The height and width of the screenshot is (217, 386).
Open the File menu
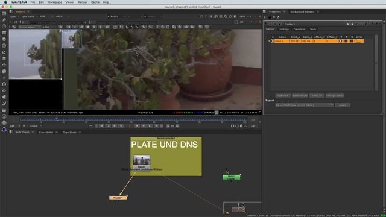pyautogui.click(x=33, y=2)
